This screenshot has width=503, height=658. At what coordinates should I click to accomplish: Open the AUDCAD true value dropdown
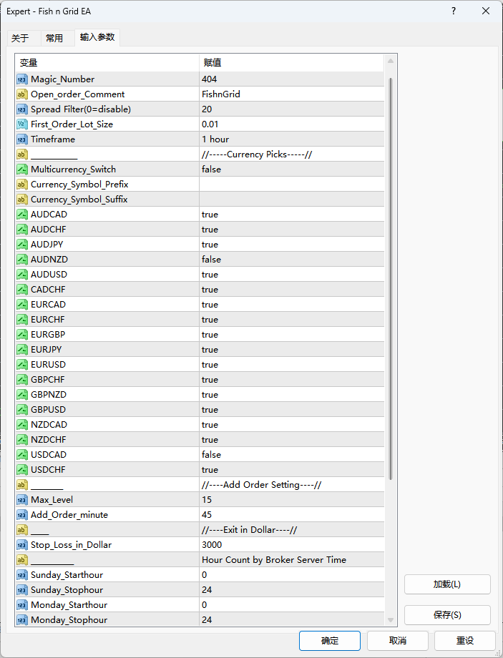point(291,215)
